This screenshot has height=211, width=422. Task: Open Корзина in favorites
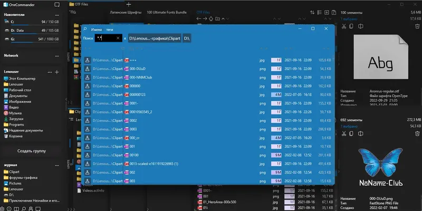[x=13, y=136]
